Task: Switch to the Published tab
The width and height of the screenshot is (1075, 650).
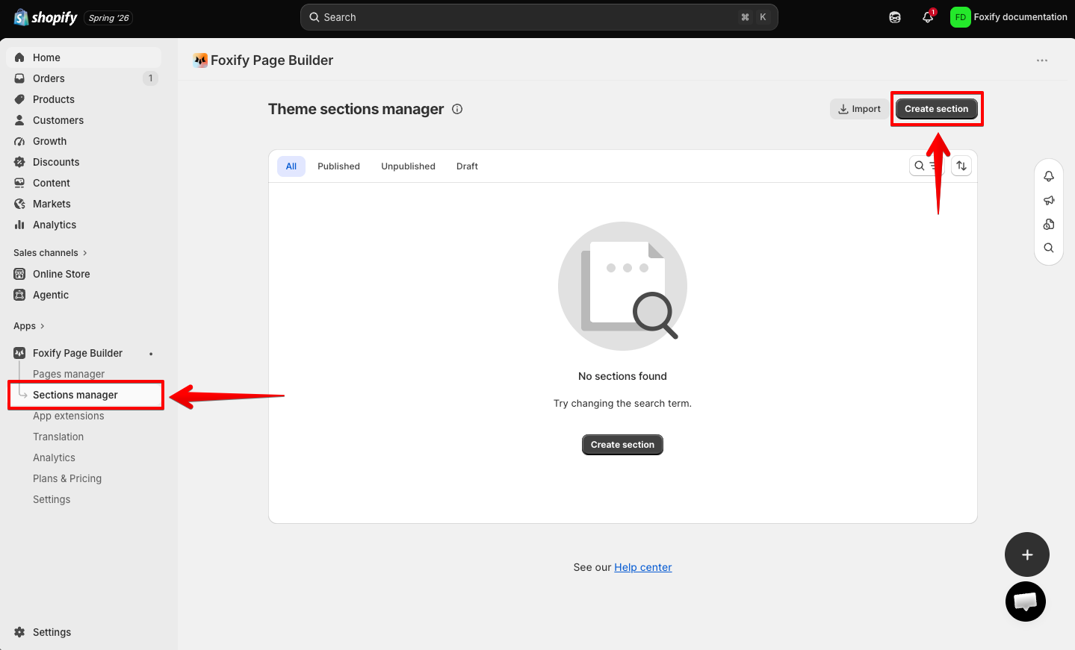Action: pyautogui.click(x=338, y=166)
